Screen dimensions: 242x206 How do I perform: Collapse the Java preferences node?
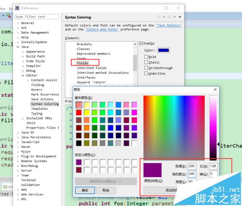18,47
